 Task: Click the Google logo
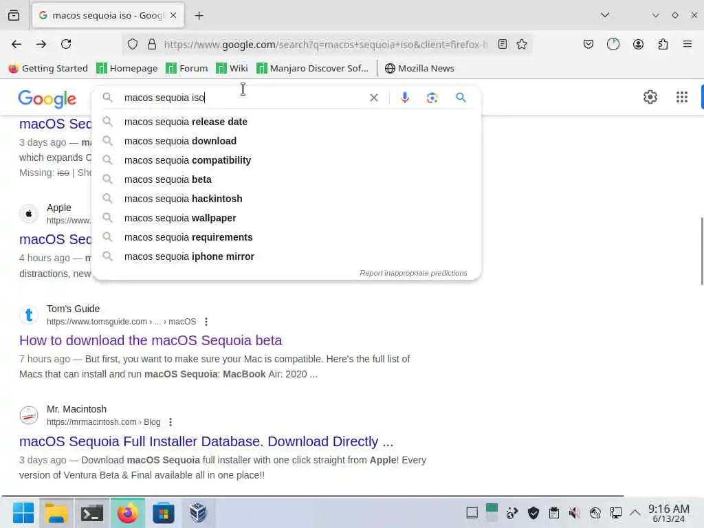tap(47, 99)
